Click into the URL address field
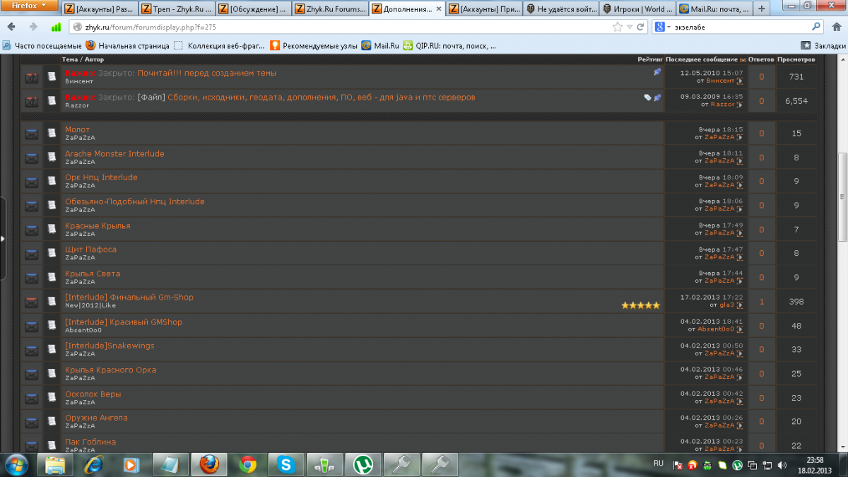Image resolution: width=848 pixels, height=477 pixels. [x=339, y=27]
